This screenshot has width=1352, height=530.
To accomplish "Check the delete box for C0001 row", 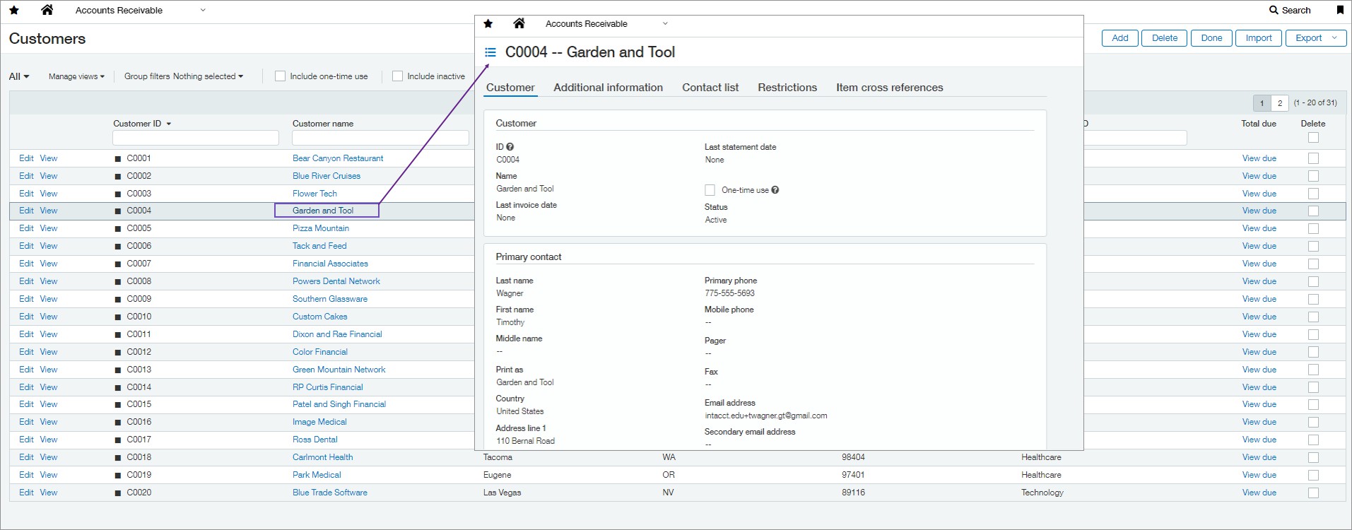I will click(x=1313, y=158).
